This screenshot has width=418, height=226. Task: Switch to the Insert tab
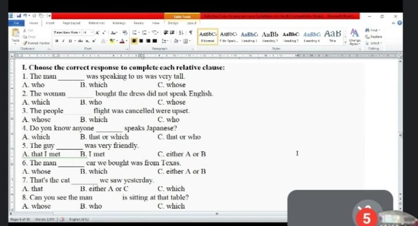50,23
